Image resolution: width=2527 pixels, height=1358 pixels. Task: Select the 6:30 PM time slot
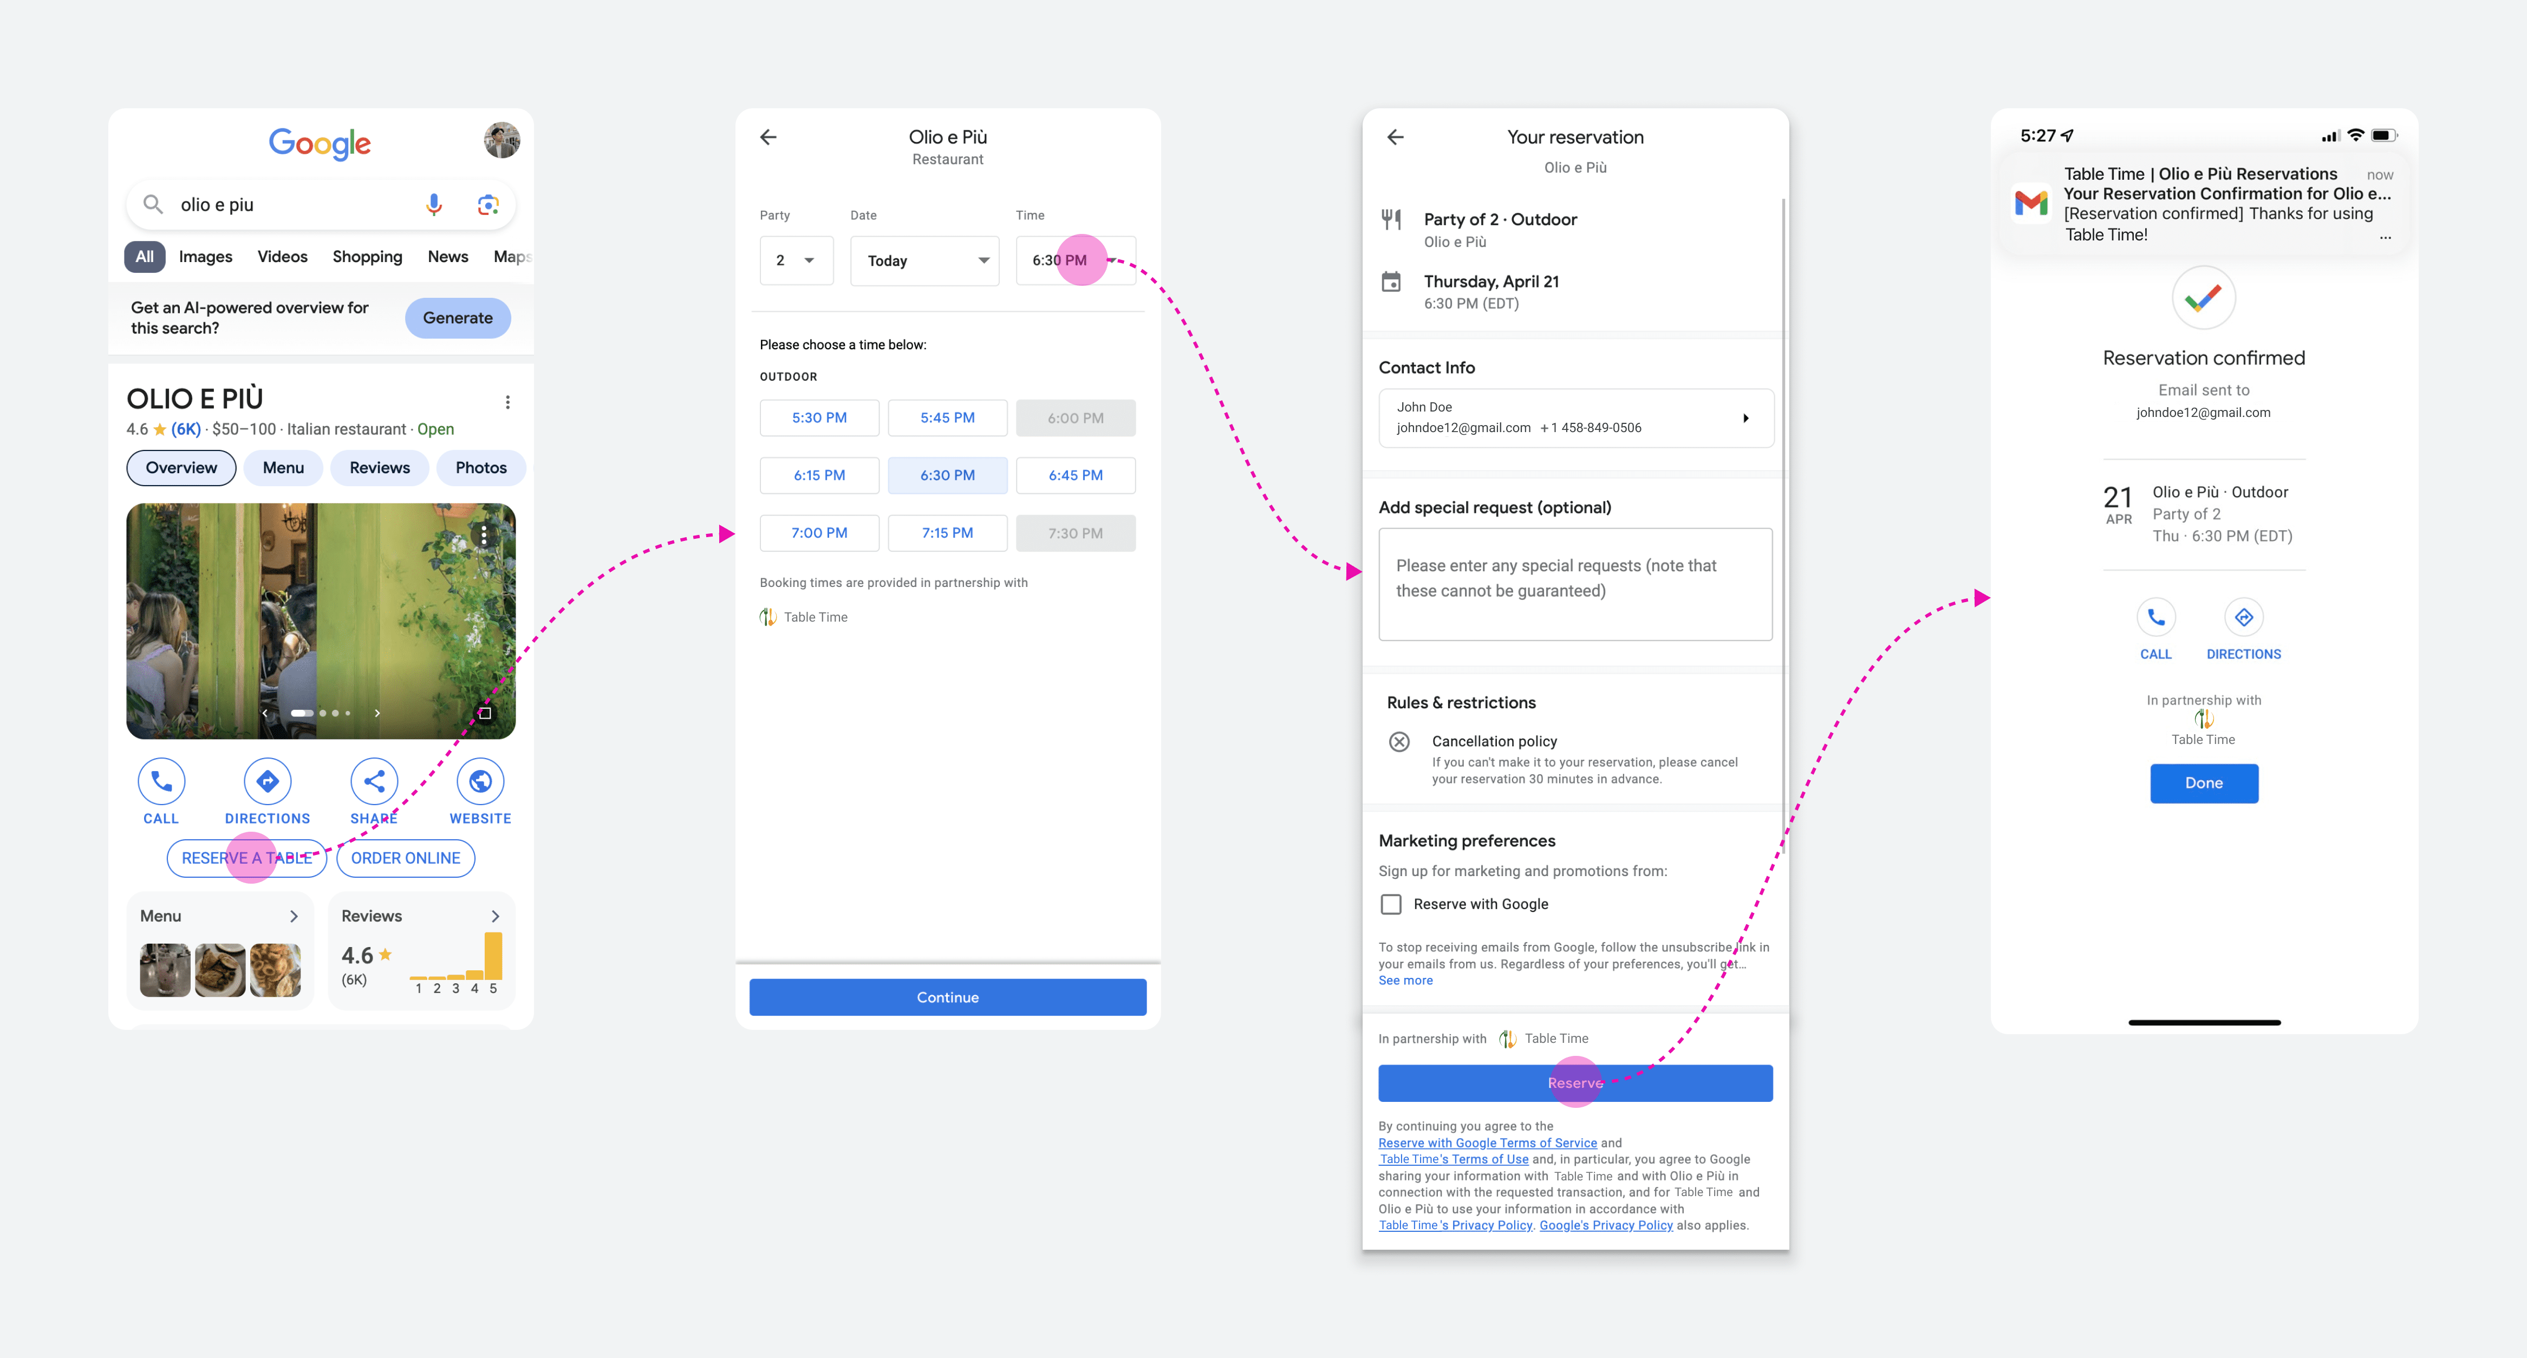coord(947,475)
